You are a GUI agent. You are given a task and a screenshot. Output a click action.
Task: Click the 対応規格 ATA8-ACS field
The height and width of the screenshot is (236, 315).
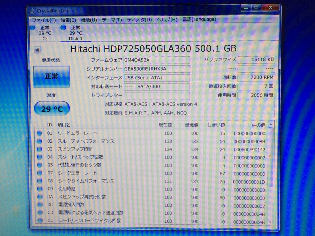click(199, 104)
